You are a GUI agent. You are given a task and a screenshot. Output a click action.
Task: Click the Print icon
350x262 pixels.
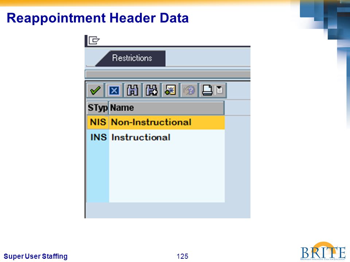pyautogui.click(x=207, y=91)
